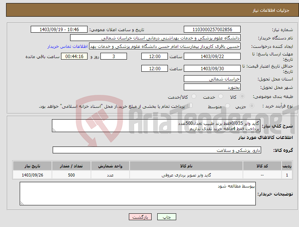Click the جزئیات اطلاعات نیاز header title
This screenshot has height=227, width=299.
(x=271, y=10)
